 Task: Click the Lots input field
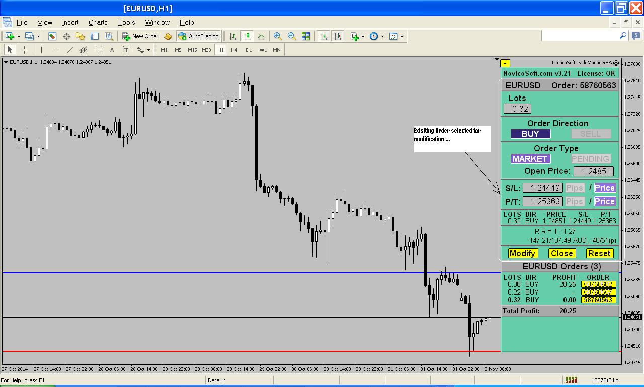(517, 109)
